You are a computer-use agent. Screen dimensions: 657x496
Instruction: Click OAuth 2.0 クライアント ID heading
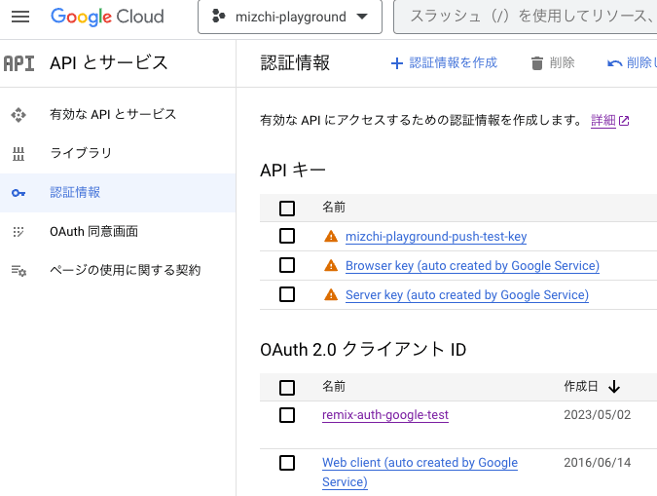pos(363,350)
